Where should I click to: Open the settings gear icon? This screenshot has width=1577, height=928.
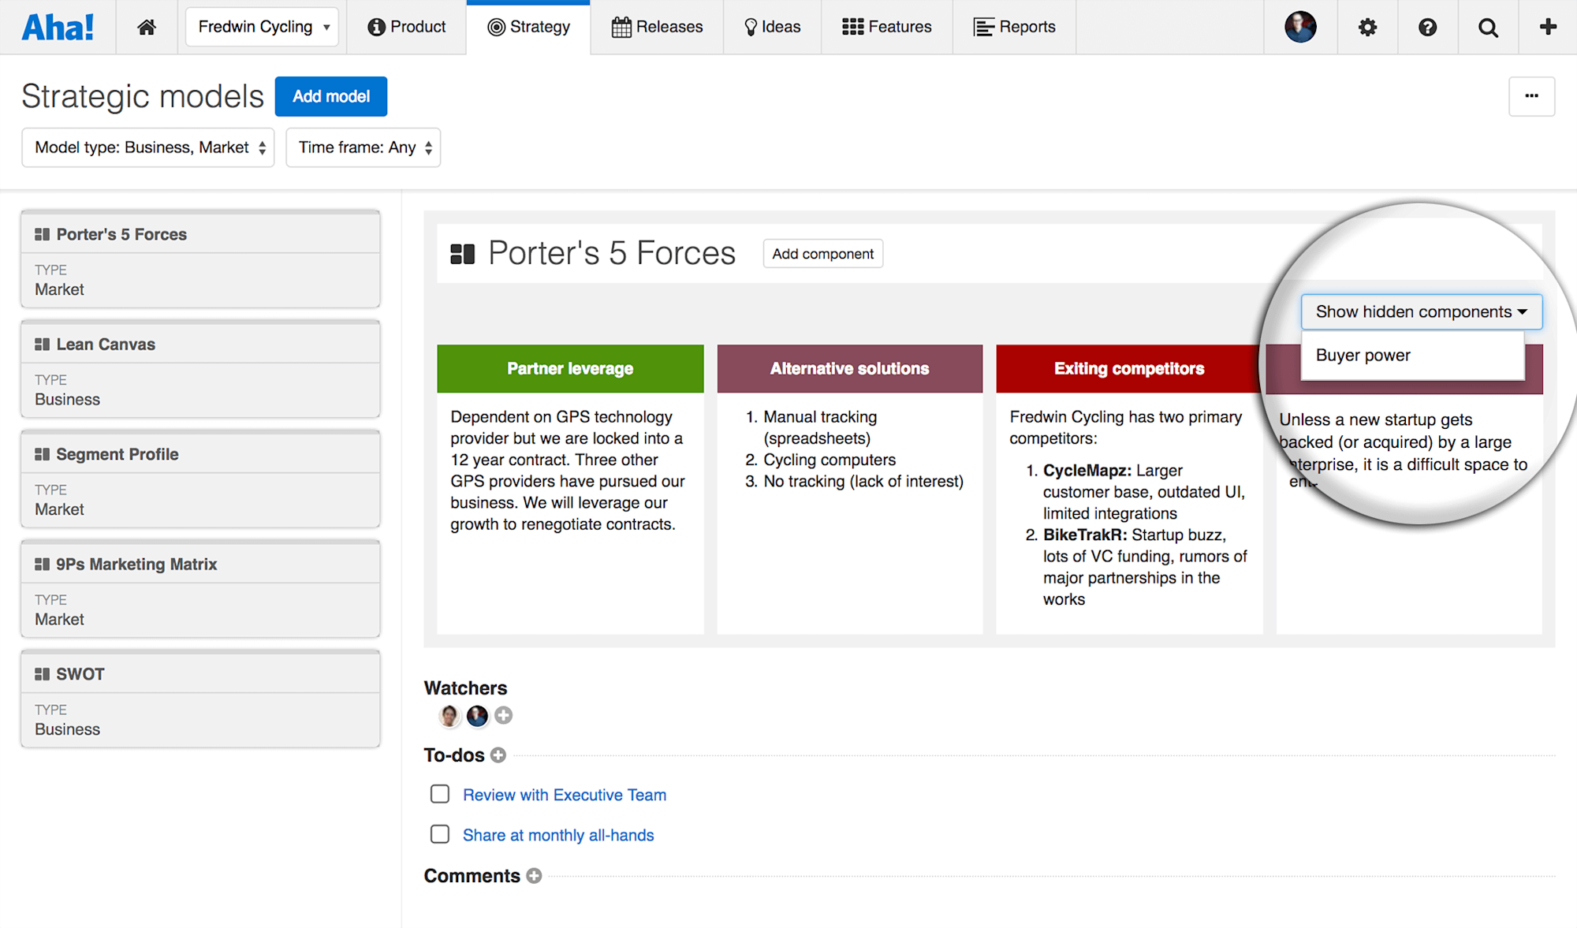[1367, 28]
